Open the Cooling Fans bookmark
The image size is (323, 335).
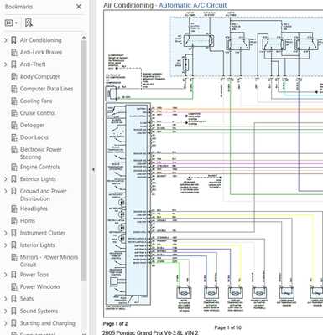click(x=36, y=100)
